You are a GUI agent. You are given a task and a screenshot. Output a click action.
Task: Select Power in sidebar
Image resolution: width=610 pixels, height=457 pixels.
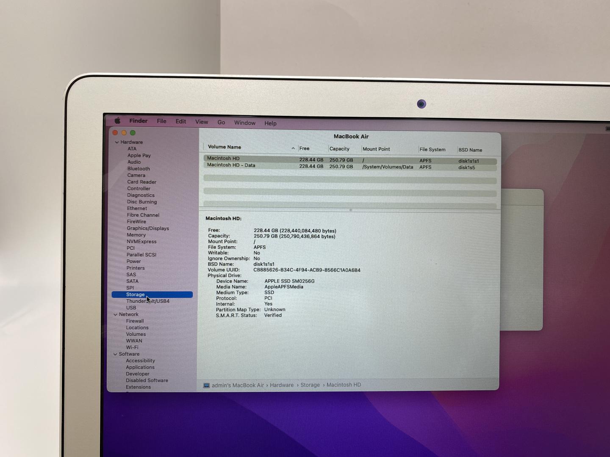[133, 262]
